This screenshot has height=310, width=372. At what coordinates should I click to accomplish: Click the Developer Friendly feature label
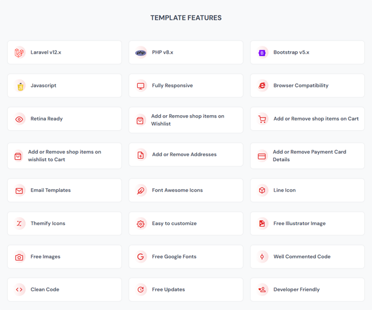coord(296,289)
